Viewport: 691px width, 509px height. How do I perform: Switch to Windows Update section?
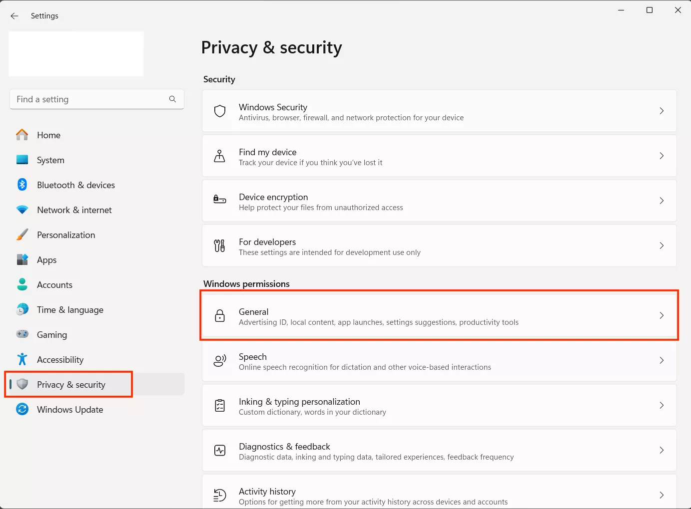coord(70,410)
